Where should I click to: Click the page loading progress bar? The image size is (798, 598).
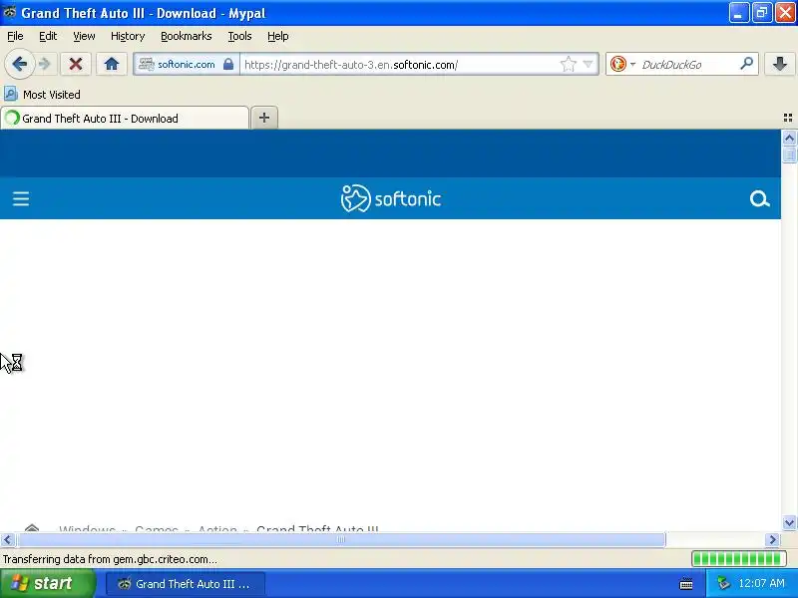click(x=738, y=559)
